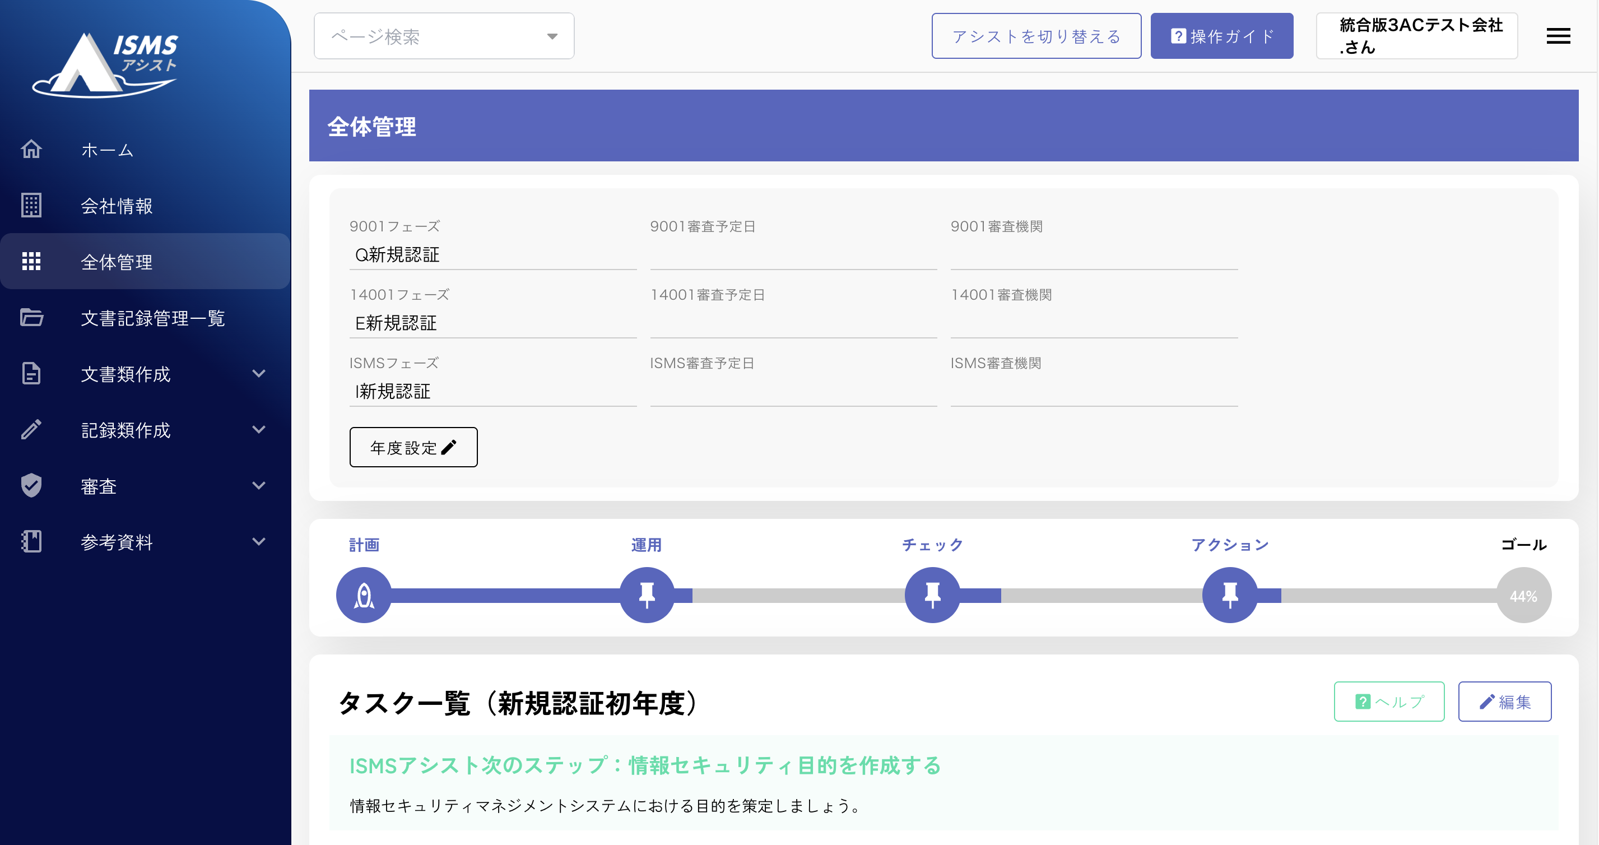Image resolution: width=1599 pixels, height=845 pixels.
Task: Click the home icon in sidebar
Action: [31, 150]
